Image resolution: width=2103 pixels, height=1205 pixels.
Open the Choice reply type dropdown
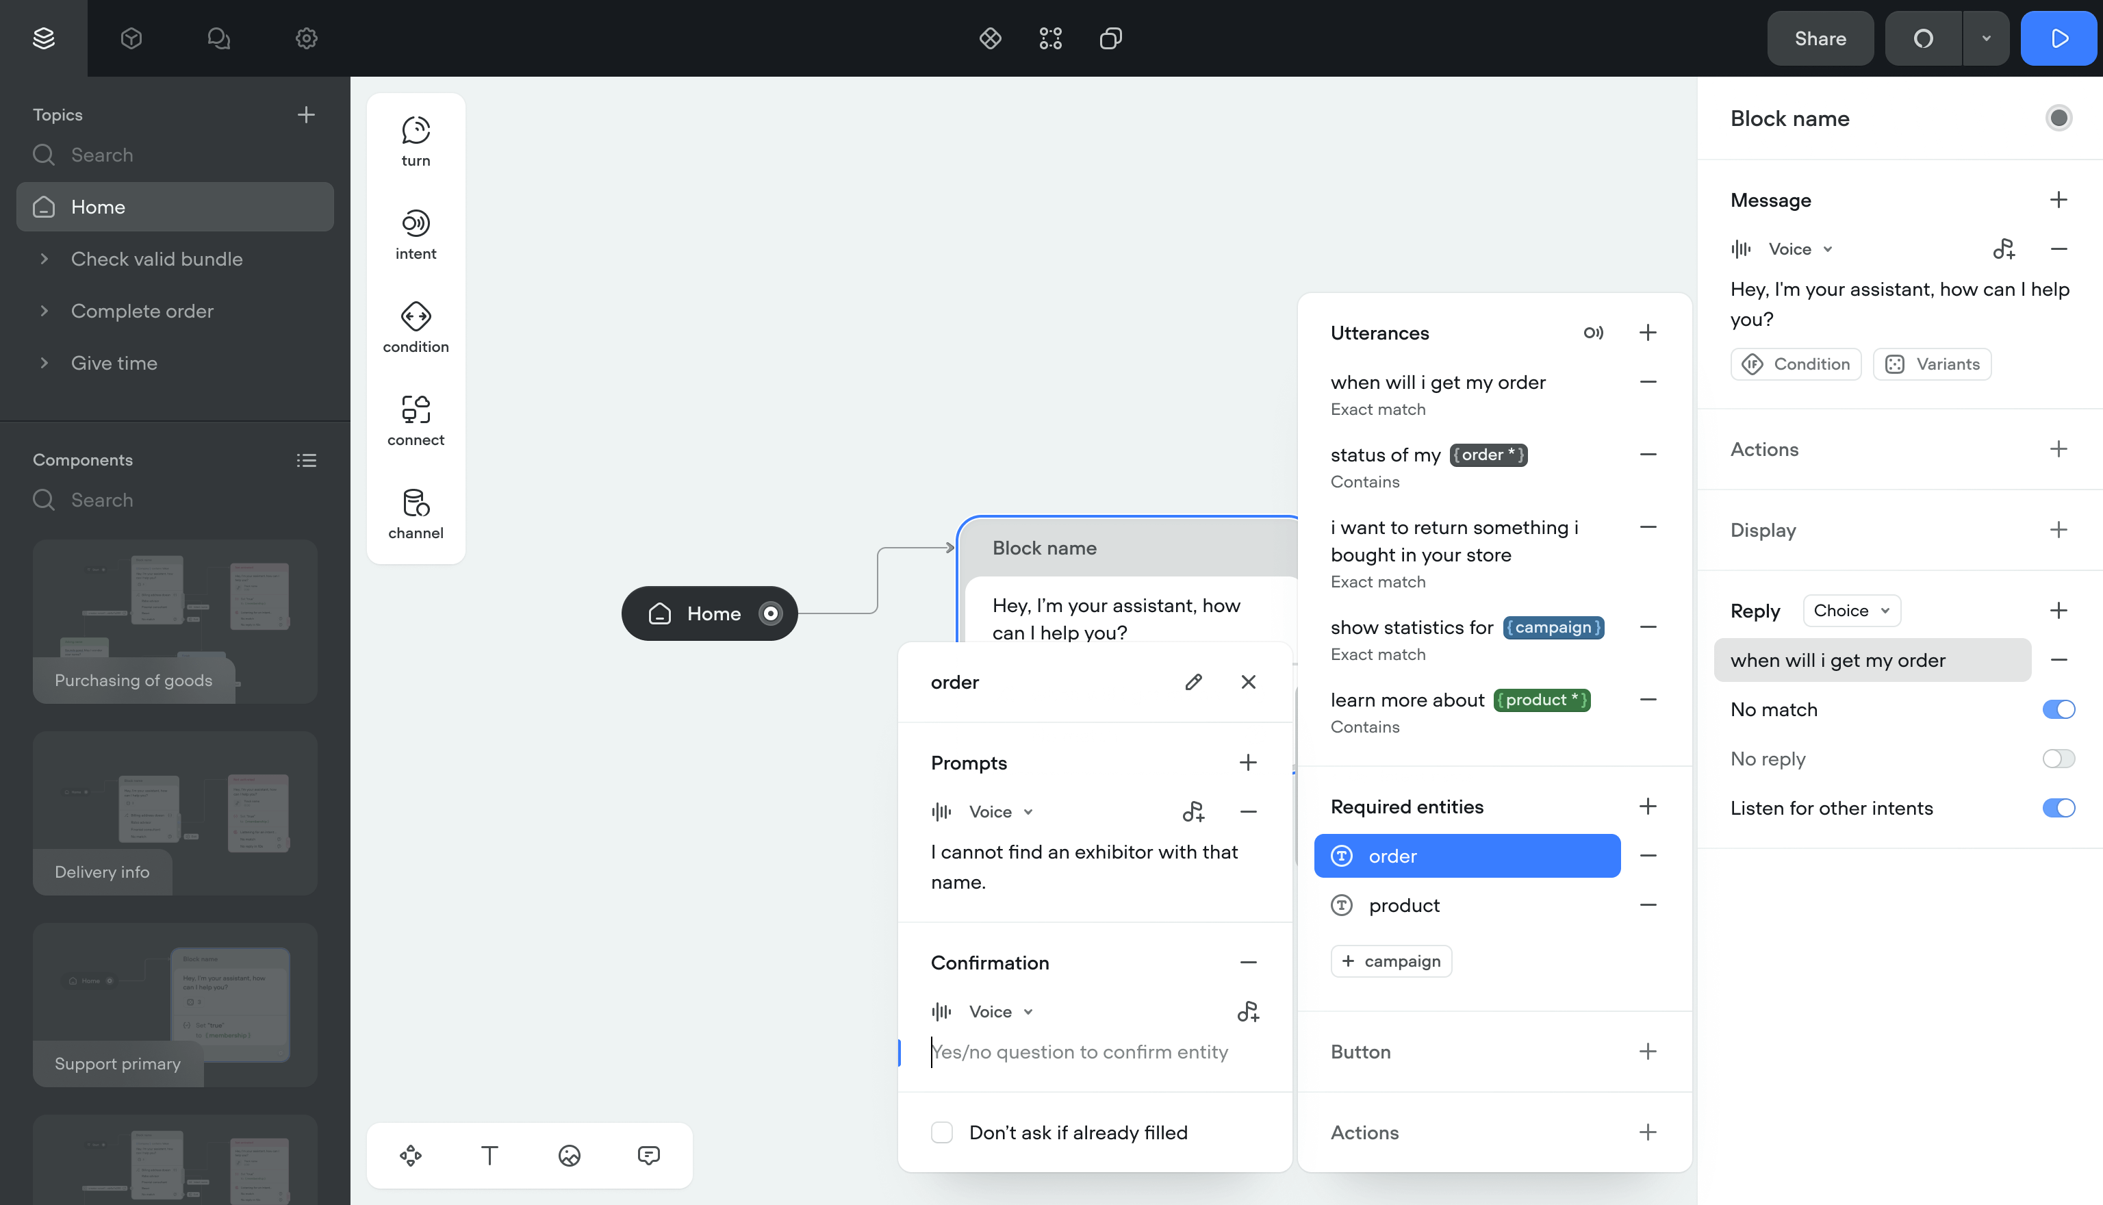tap(1850, 610)
